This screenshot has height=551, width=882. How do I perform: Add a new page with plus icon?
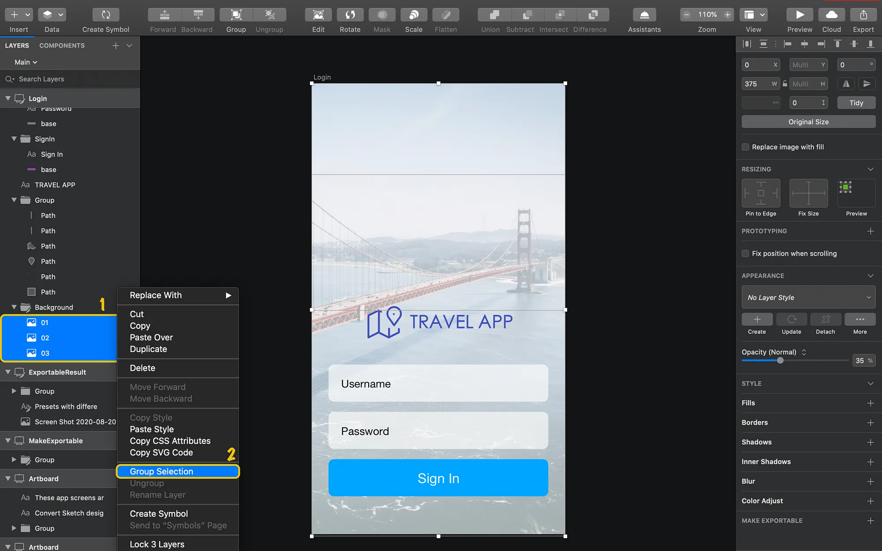point(116,45)
